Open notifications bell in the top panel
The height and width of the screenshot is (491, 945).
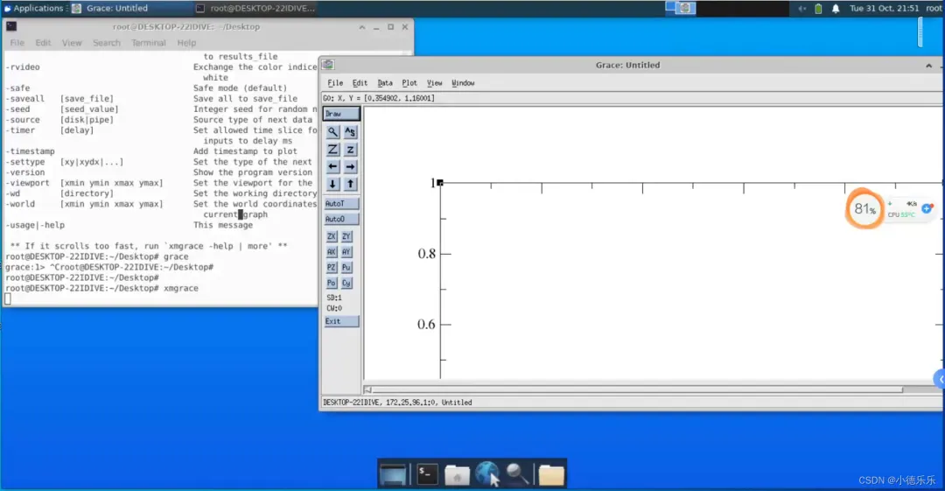point(836,9)
